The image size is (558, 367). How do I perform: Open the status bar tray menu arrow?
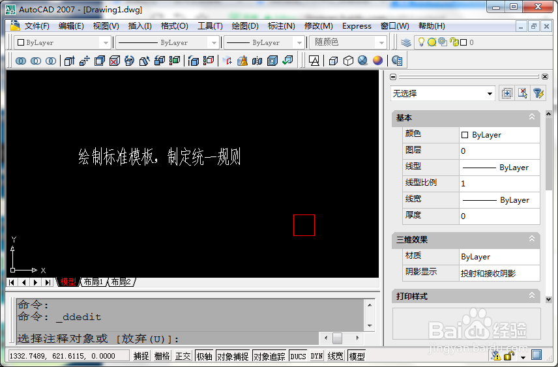[x=523, y=357]
